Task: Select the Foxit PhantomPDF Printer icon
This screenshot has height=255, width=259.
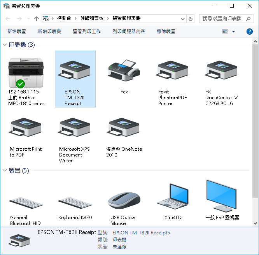Action: [x=173, y=70]
